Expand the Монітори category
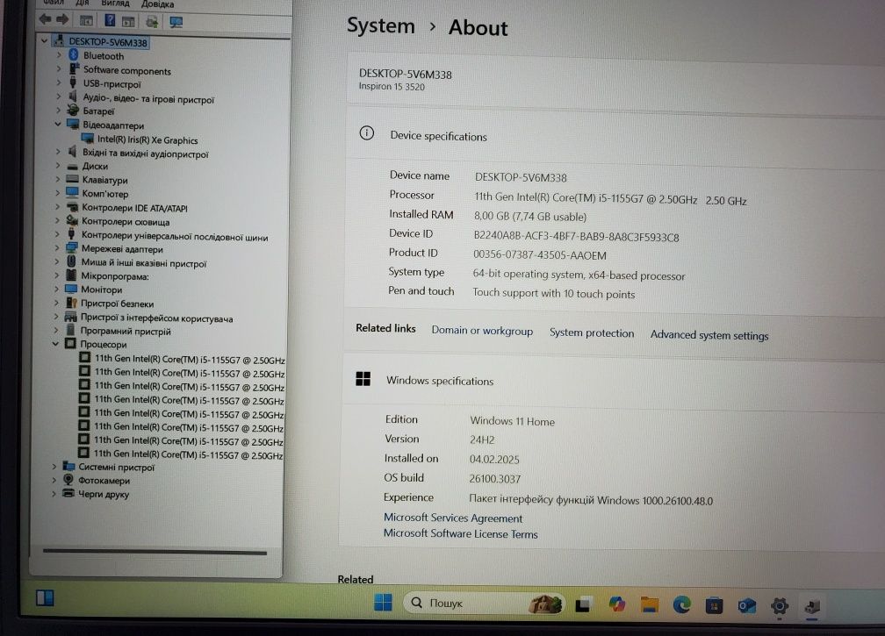Viewport: 885px width, 636px height. click(x=56, y=289)
